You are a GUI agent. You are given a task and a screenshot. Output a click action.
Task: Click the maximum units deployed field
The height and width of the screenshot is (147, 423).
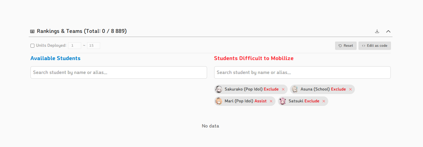[x=94, y=46]
